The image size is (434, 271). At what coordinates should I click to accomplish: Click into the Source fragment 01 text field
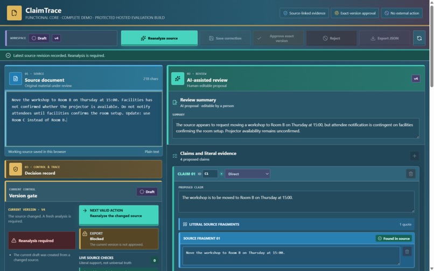coord(291,255)
